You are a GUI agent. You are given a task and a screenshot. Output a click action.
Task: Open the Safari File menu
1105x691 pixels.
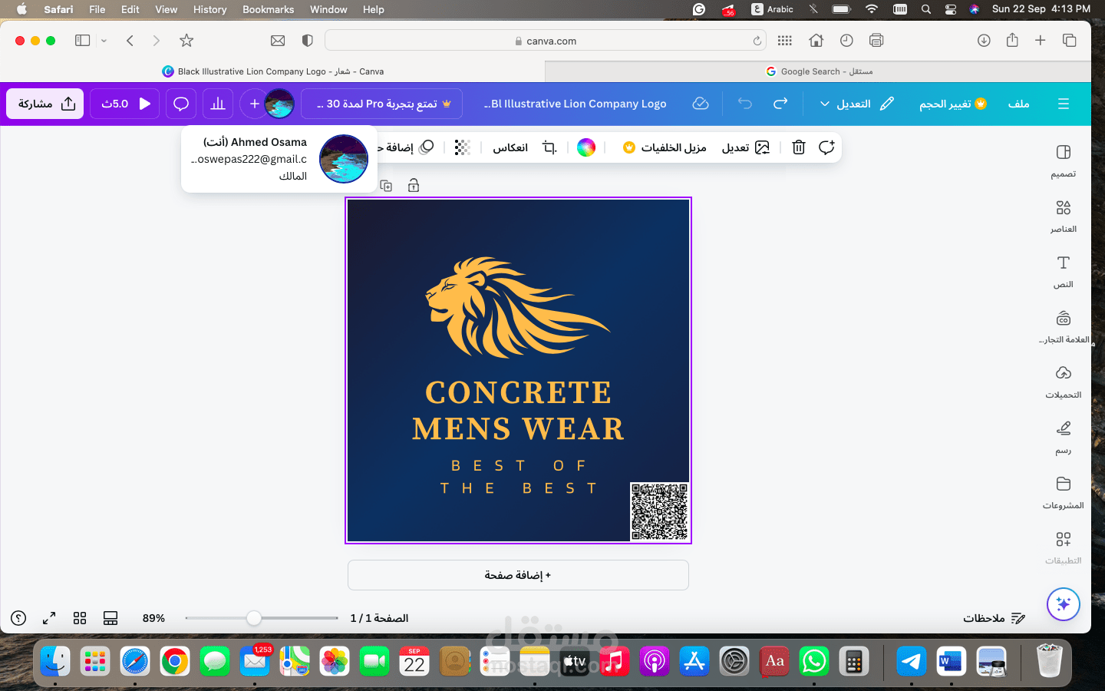pyautogui.click(x=97, y=9)
